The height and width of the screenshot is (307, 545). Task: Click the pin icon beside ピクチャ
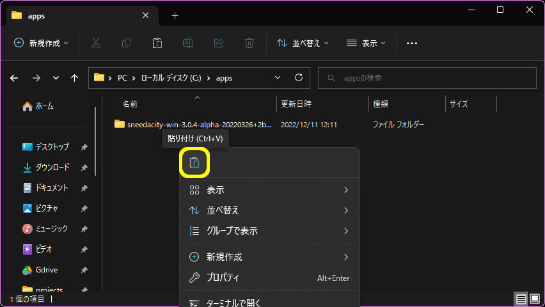[84, 209]
